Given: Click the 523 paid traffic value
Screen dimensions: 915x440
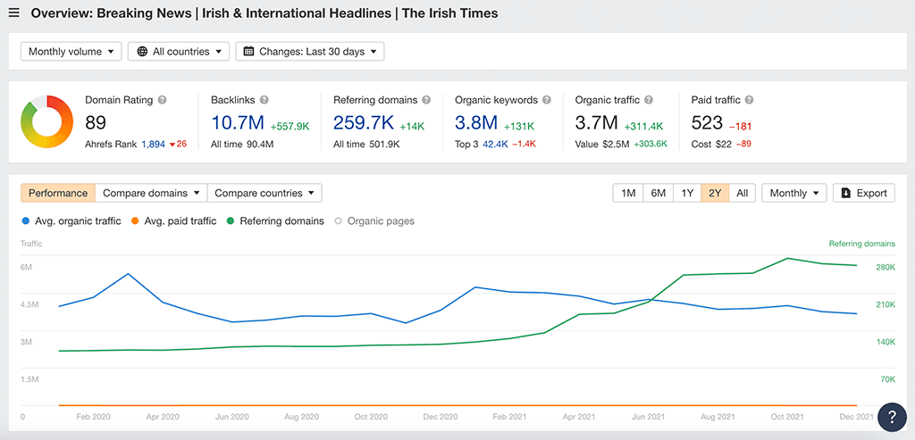Looking at the screenshot, I should pyautogui.click(x=707, y=123).
